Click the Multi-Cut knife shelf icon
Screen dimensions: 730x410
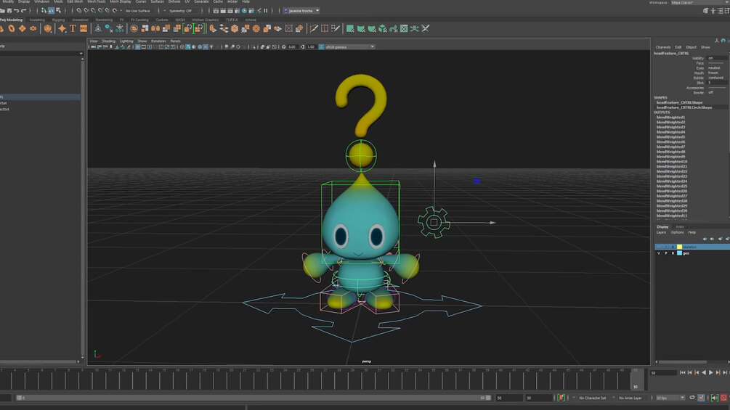point(314,28)
